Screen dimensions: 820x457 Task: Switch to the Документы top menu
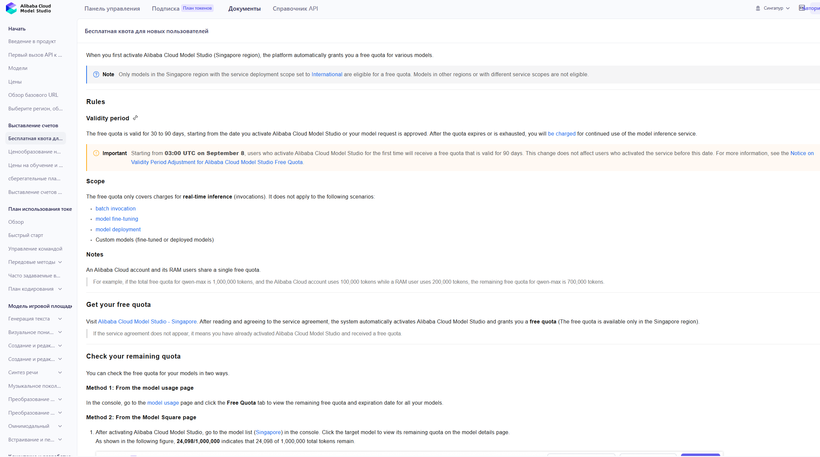click(x=244, y=9)
